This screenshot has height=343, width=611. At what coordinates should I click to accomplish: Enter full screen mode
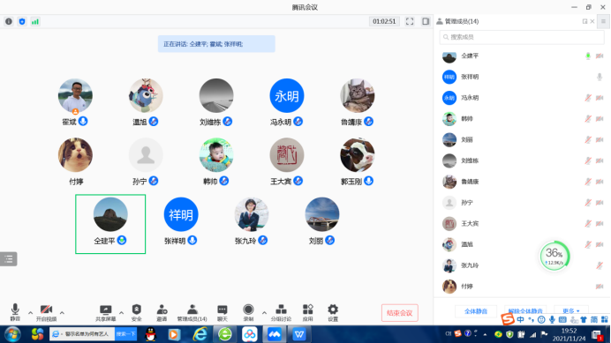click(x=410, y=21)
